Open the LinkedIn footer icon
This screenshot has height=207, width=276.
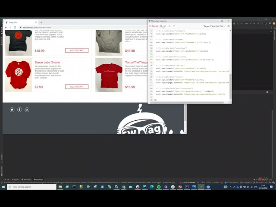(x=27, y=110)
